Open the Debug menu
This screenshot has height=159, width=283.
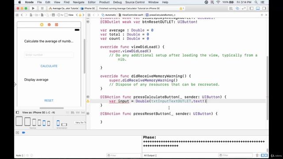pos(117,2)
